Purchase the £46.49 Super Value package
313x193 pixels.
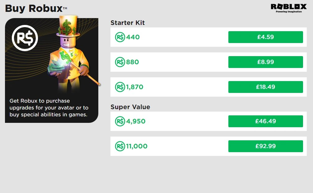265,121
